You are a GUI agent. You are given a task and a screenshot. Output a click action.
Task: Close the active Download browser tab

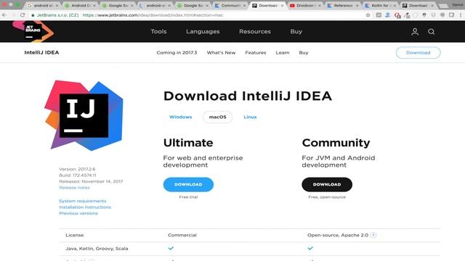click(x=282, y=5)
